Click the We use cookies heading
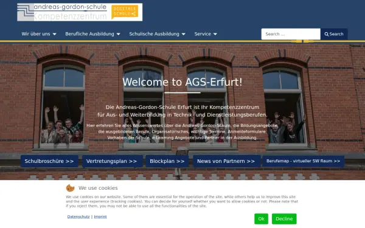 [x=98, y=188]
